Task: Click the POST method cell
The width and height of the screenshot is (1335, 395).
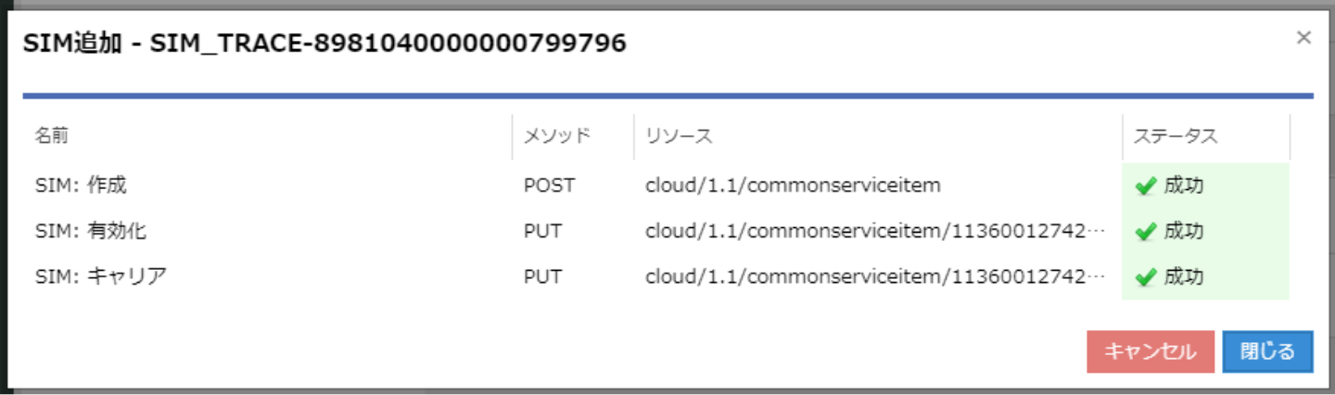Action: (549, 185)
